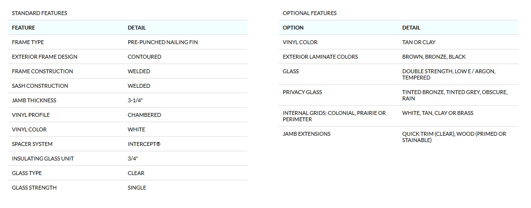Screen dimensions: 531x208
Task: Click the GLASS STRENGTH row label
Action: coord(34,188)
